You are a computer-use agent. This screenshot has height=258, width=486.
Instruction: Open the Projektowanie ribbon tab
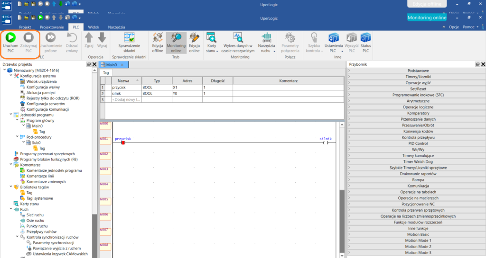pyautogui.click(x=52, y=27)
